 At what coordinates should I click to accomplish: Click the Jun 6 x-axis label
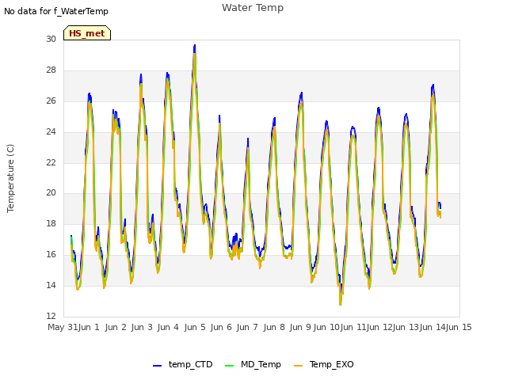click(221, 327)
